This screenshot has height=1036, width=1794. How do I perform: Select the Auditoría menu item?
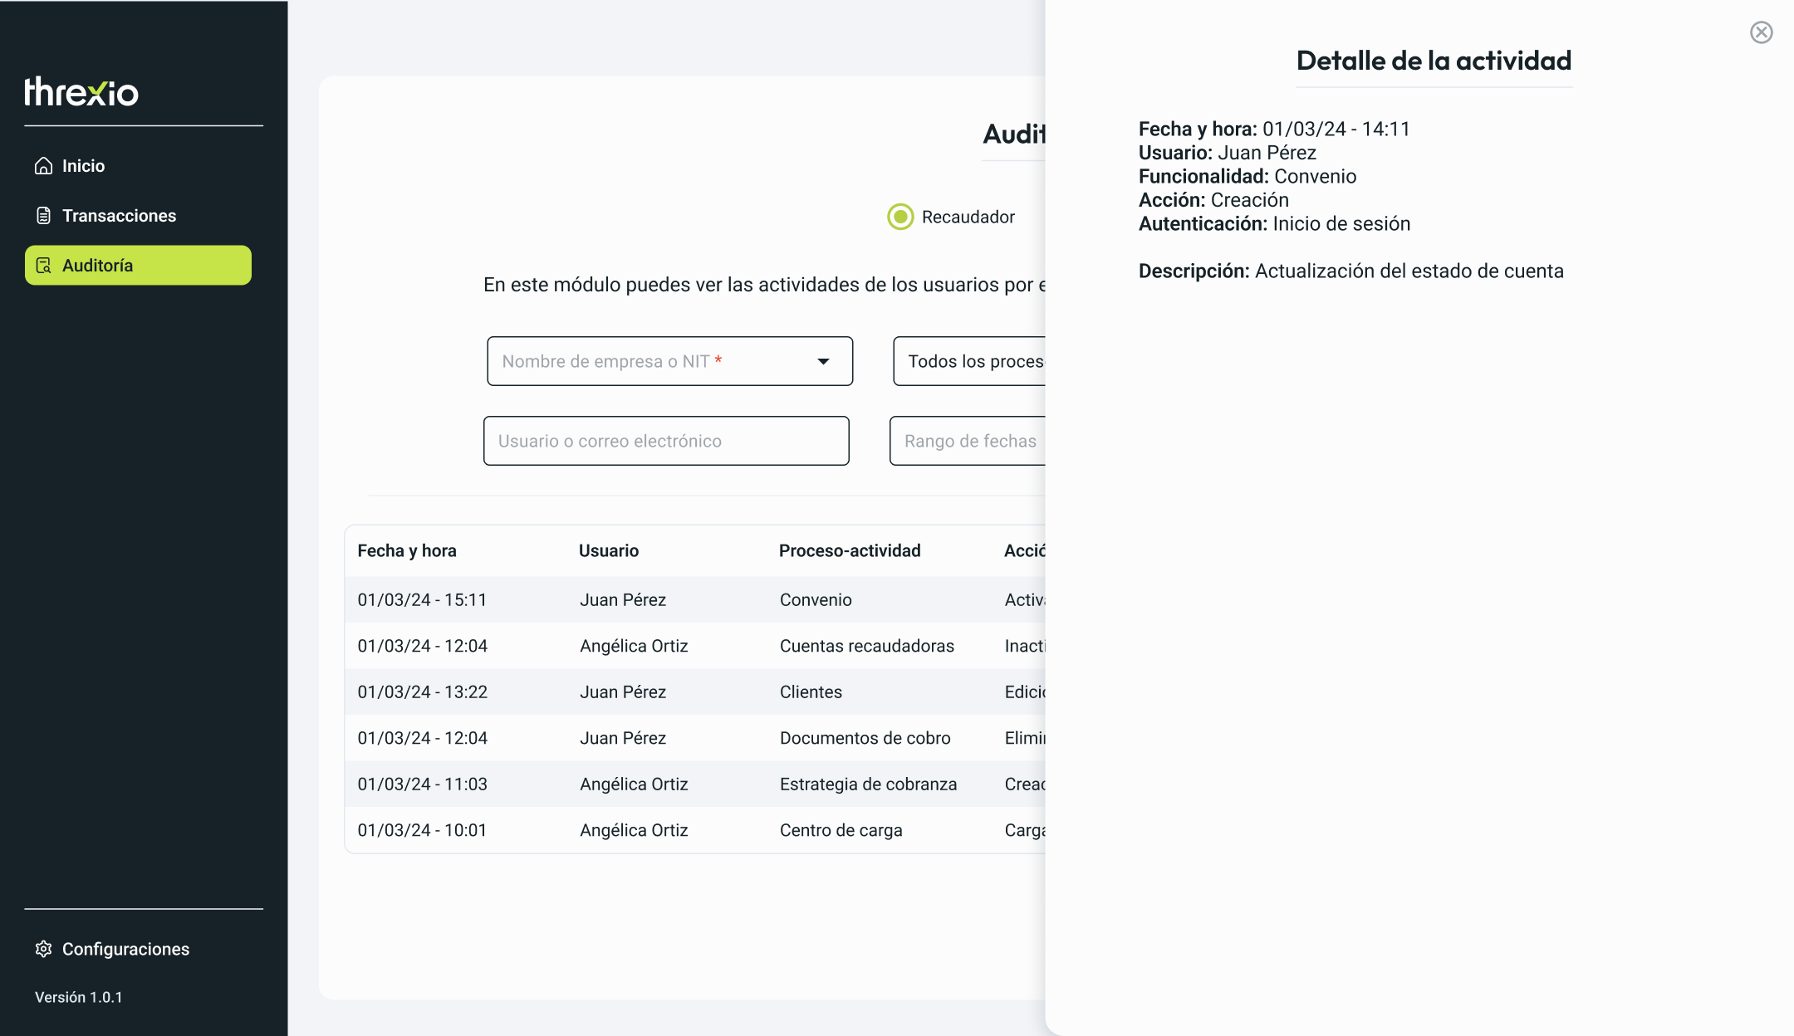[138, 265]
